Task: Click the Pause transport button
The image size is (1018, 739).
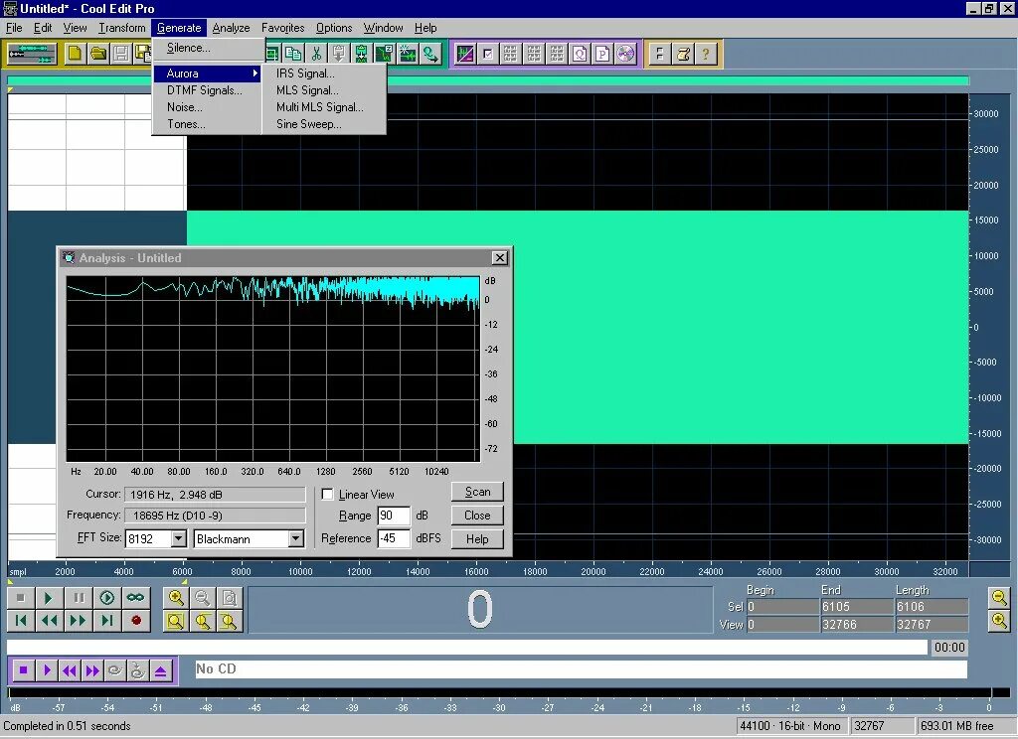Action: point(79,598)
